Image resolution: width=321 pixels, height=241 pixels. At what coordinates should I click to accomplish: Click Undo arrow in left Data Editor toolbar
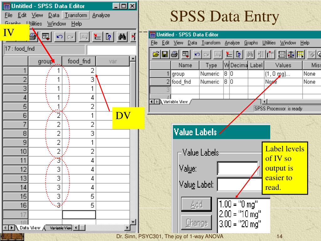pos(60,37)
